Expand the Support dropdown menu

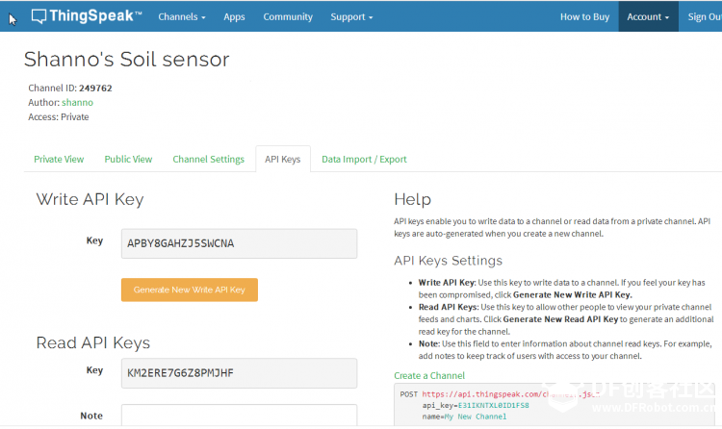click(351, 17)
